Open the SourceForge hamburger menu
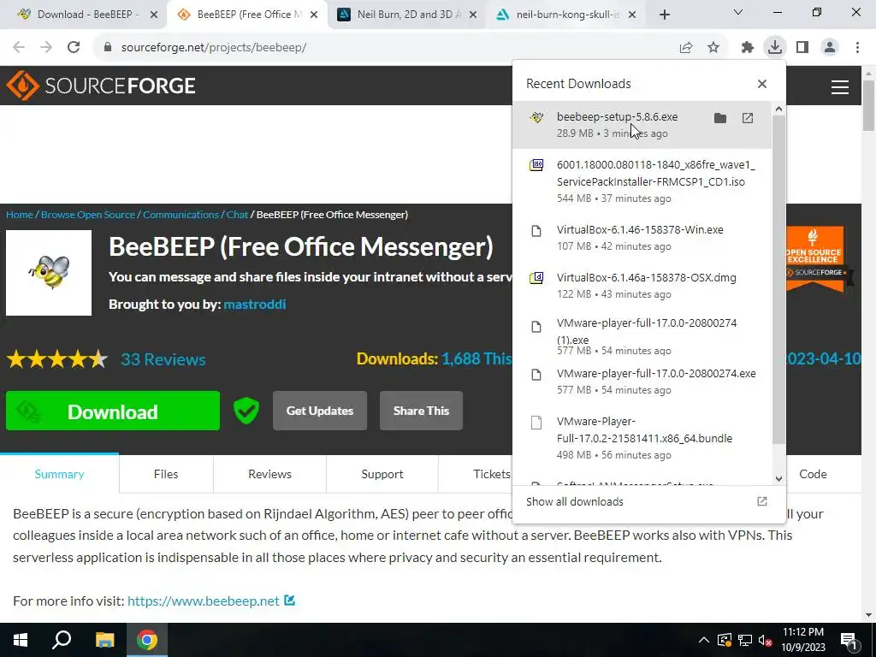Image resolution: width=876 pixels, height=657 pixels. coord(840,86)
